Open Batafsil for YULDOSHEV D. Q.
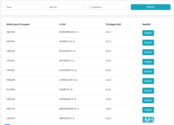 click(x=148, y=71)
